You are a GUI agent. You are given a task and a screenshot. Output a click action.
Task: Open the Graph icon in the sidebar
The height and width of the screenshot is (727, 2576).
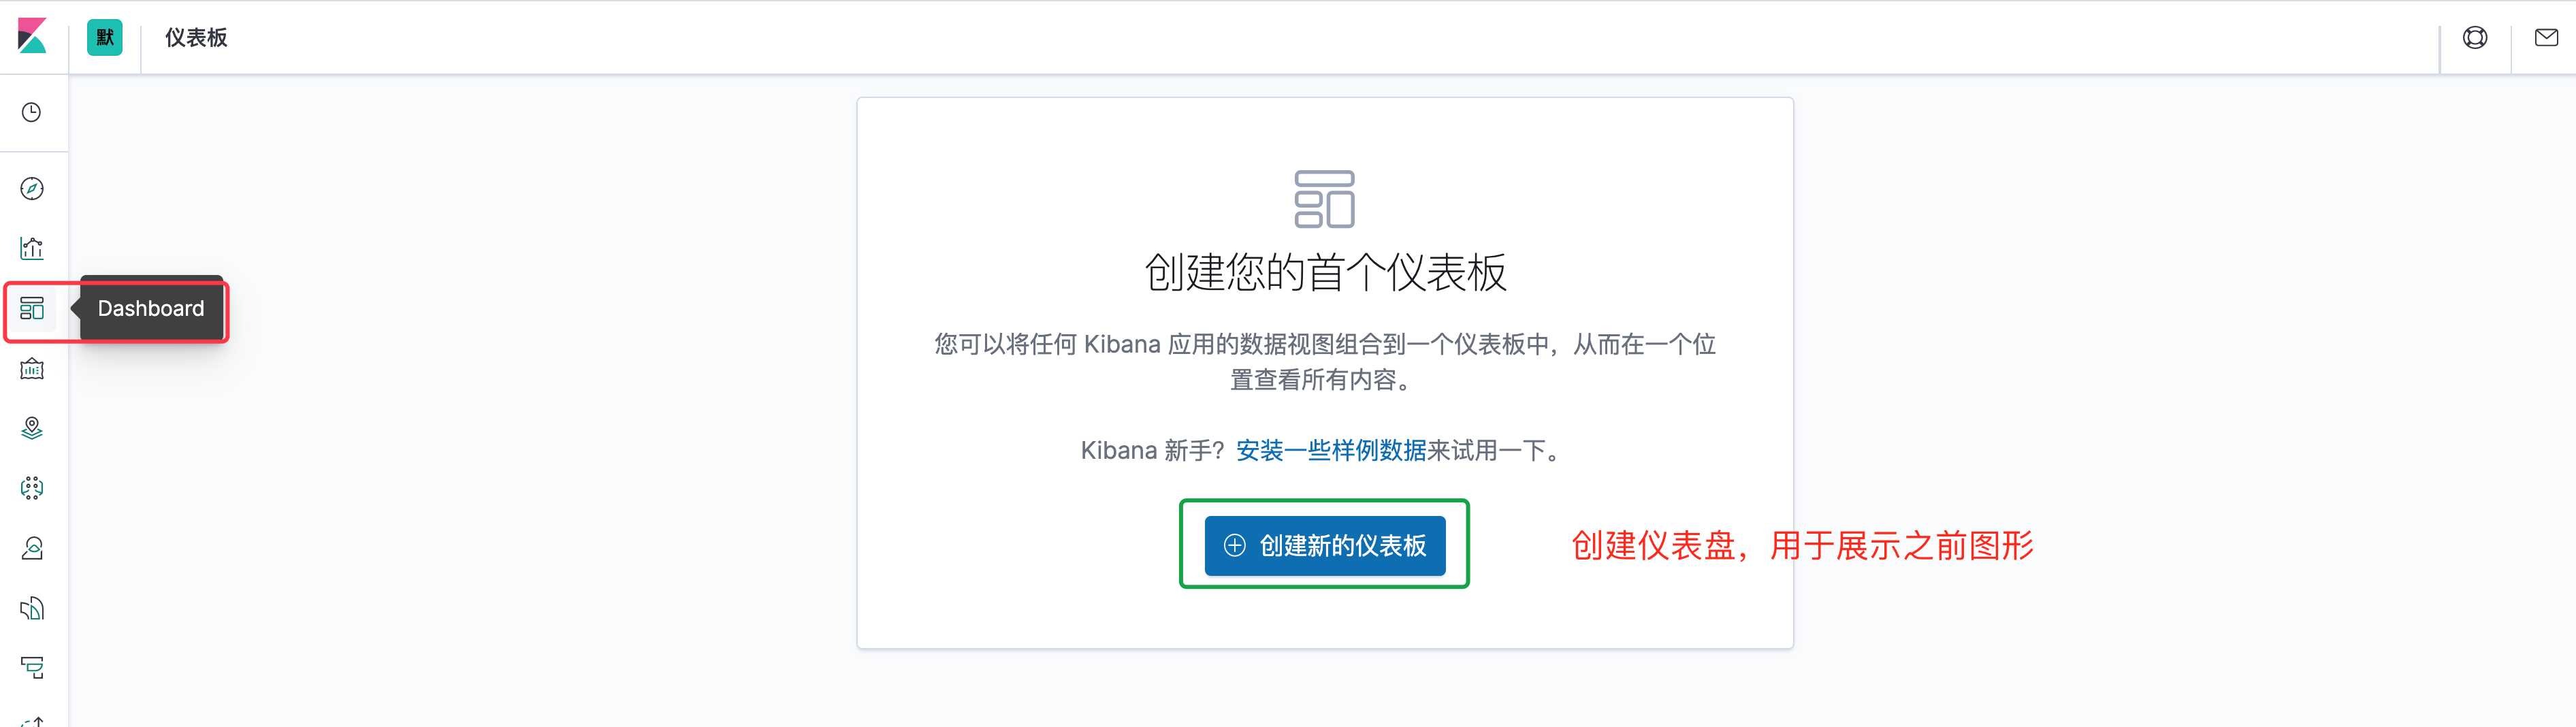[x=32, y=487]
